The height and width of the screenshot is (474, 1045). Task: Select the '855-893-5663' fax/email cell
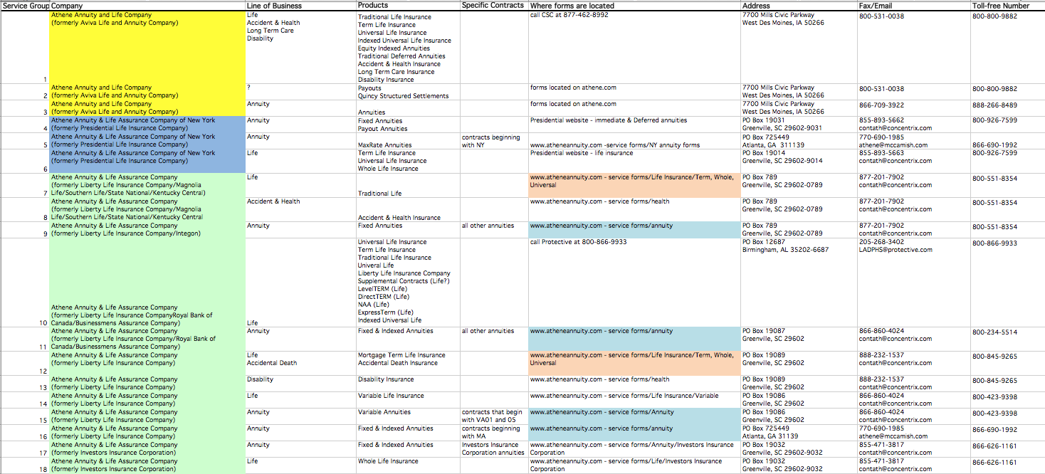pyautogui.click(x=913, y=161)
